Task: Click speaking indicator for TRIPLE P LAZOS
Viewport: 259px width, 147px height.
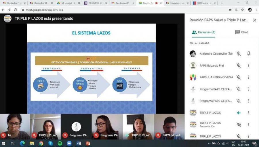Action: 239,113
